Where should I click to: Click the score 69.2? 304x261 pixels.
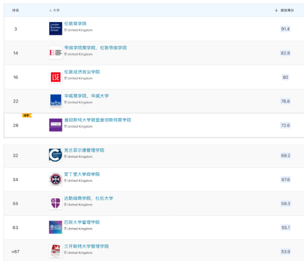(x=286, y=155)
